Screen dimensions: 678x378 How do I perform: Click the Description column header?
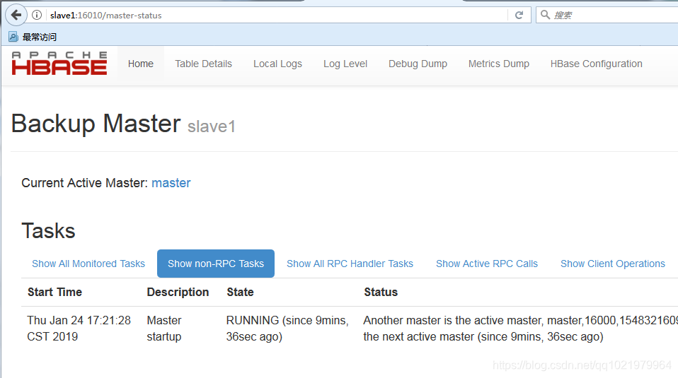pos(178,292)
